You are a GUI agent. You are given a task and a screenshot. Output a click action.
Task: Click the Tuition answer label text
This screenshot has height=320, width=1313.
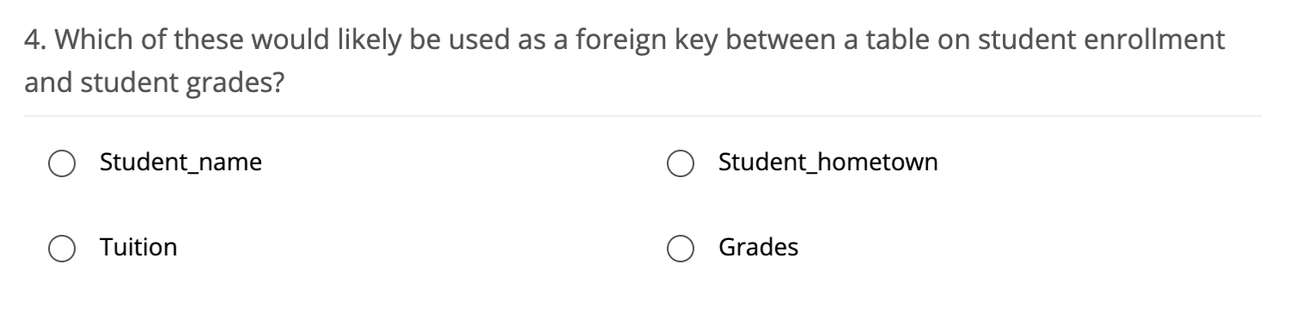[139, 248]
